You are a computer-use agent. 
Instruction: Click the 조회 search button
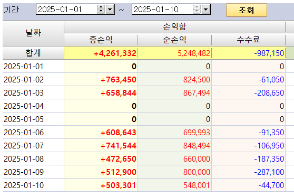[247, 10]
